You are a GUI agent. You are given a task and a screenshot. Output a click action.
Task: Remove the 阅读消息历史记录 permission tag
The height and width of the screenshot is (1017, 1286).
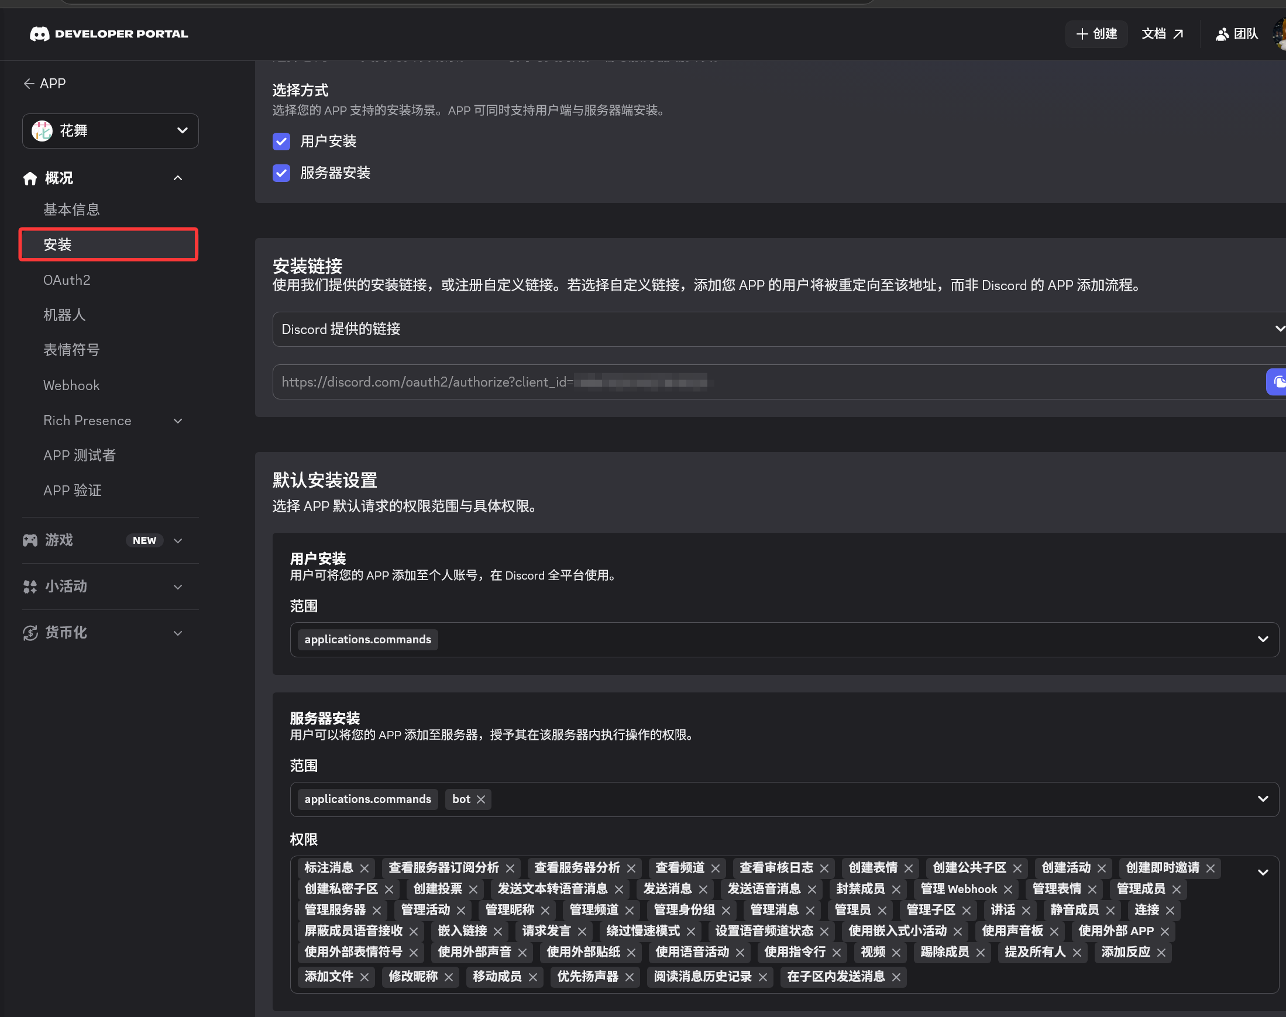762,977
